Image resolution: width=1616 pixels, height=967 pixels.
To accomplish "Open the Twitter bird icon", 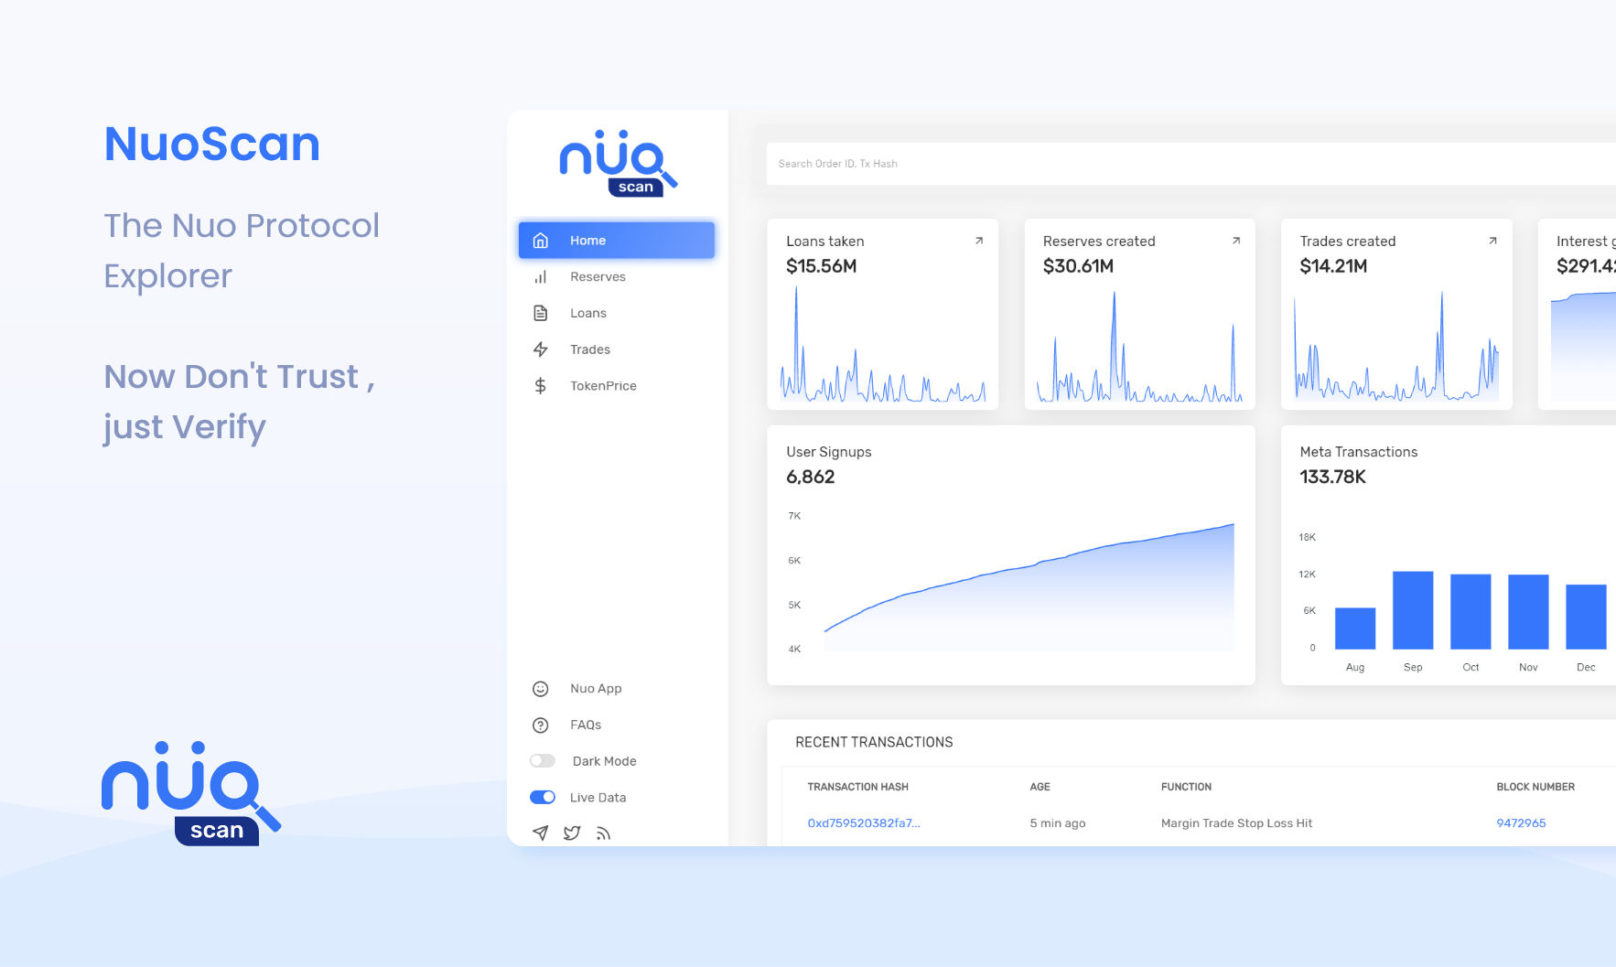I will click(x=572, y=833).
